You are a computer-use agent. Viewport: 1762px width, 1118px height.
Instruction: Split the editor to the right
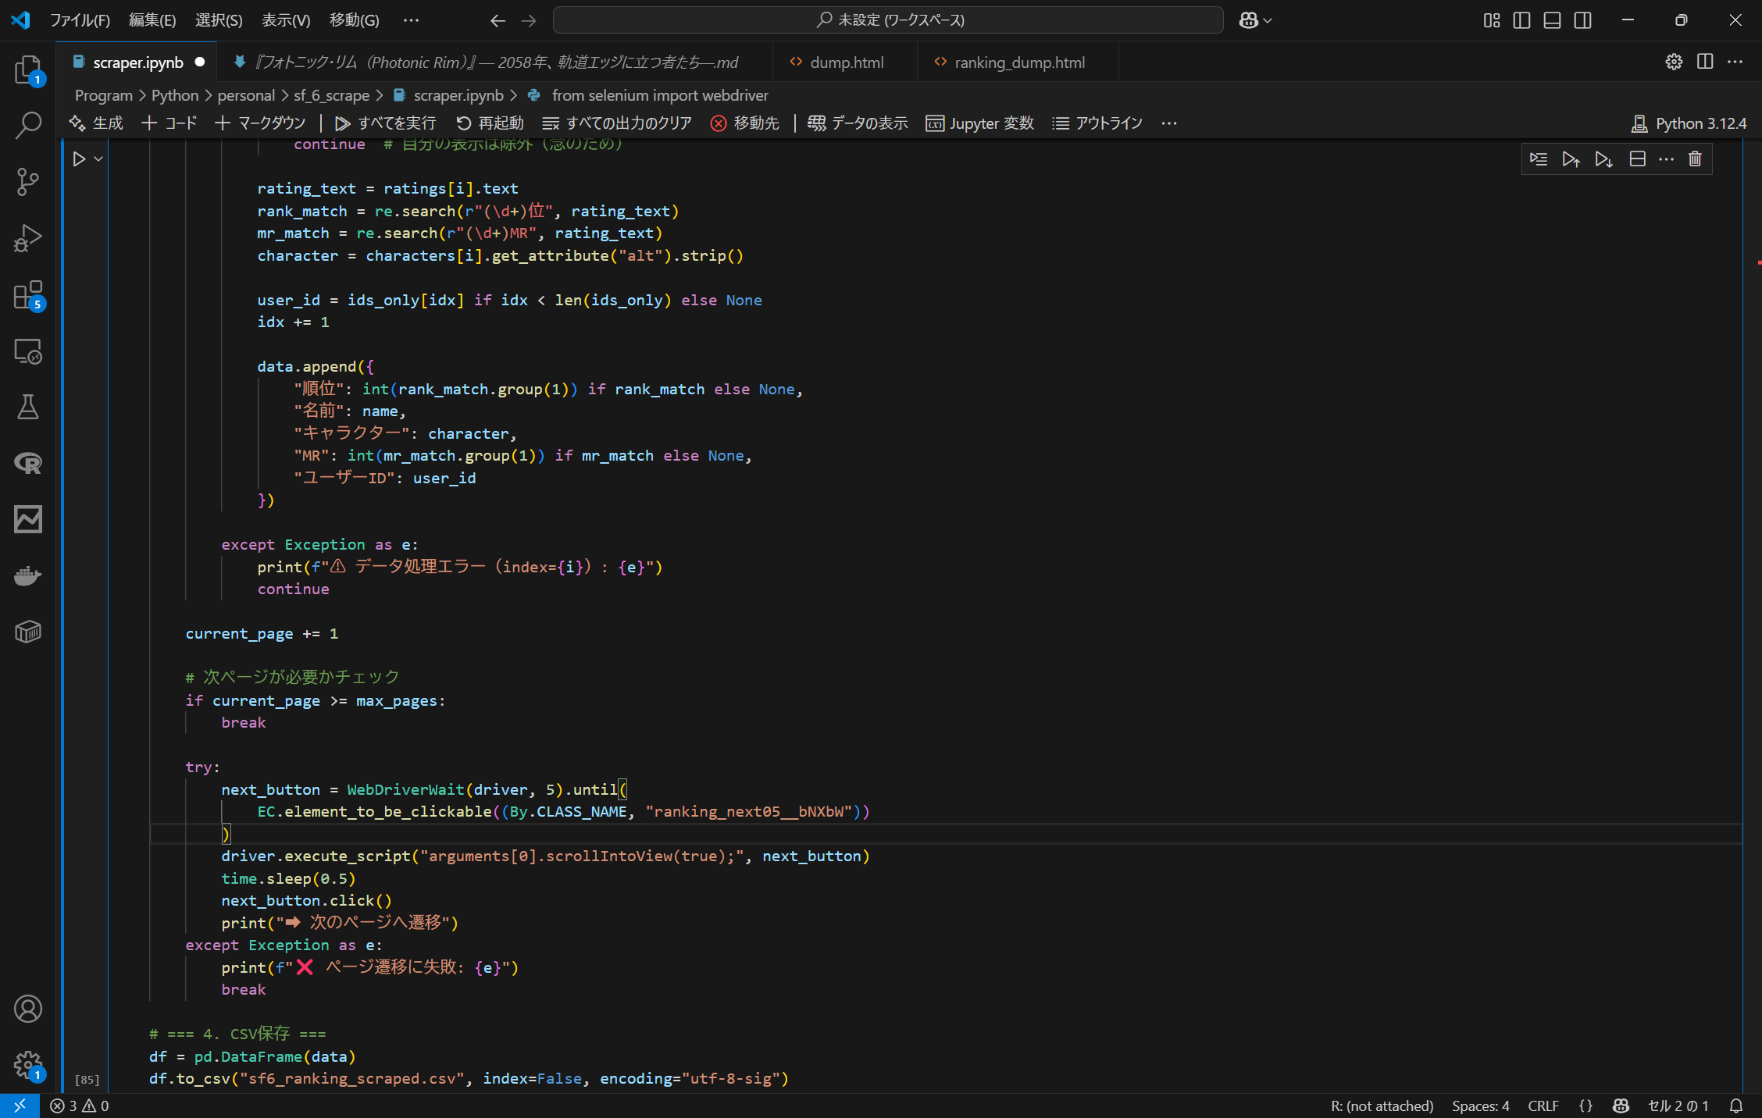(1705, 62)
